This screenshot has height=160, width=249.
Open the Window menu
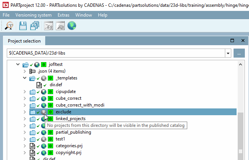tap(84, 15)
